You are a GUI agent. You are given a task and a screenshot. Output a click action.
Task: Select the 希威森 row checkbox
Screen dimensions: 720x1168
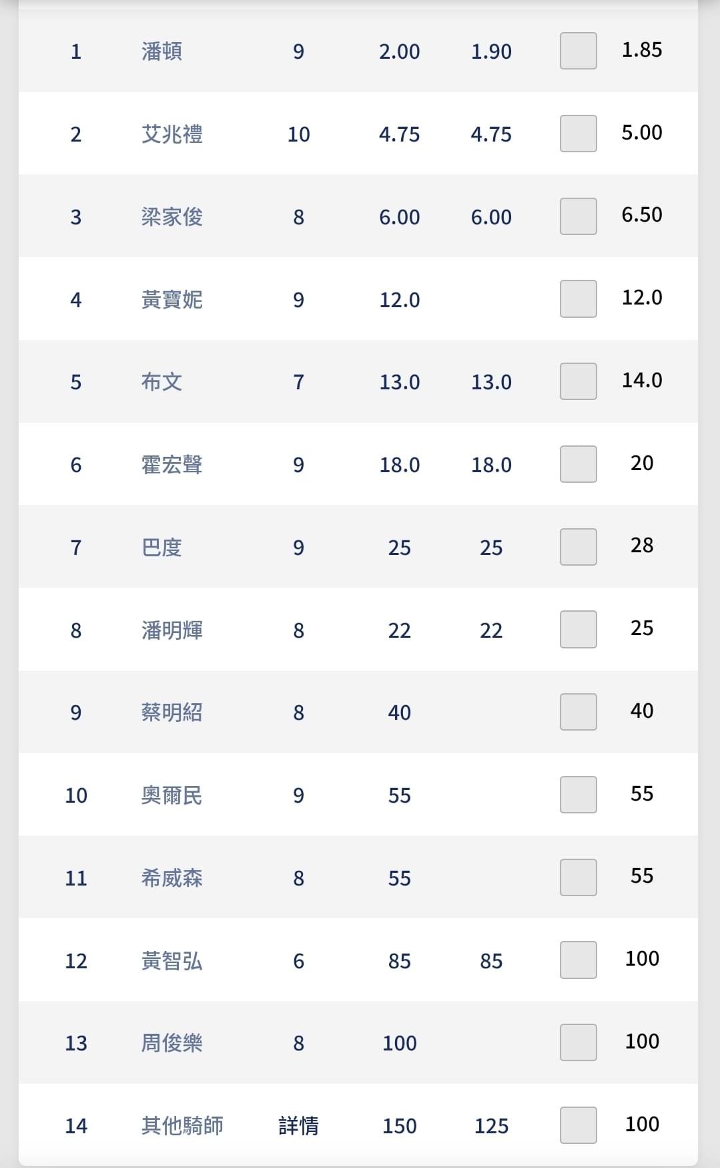click(578, 878)
